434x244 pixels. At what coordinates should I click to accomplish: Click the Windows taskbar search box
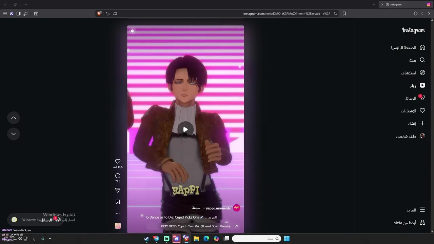[x=257, y=239]
